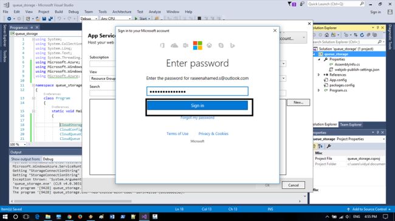The height and width of the screenshot is (221, 395).
Task: Open the Analyze menu
Action: 155,12
